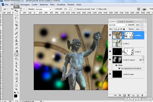
Task: Reset default foreground and background colors
Action: (x=15, y=93)
